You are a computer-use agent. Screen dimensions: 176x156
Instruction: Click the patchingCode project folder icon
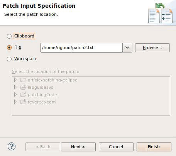click(x=23, y=95)
